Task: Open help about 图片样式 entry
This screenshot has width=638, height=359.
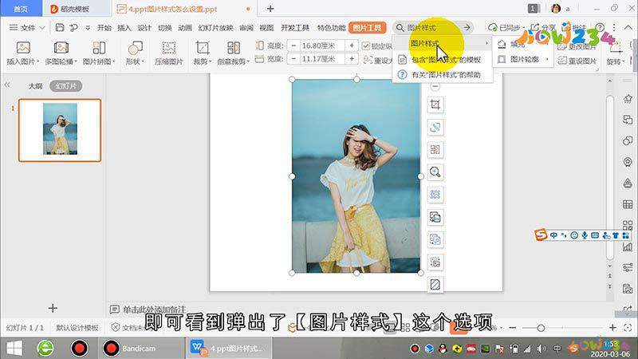Action: (443, 75)
